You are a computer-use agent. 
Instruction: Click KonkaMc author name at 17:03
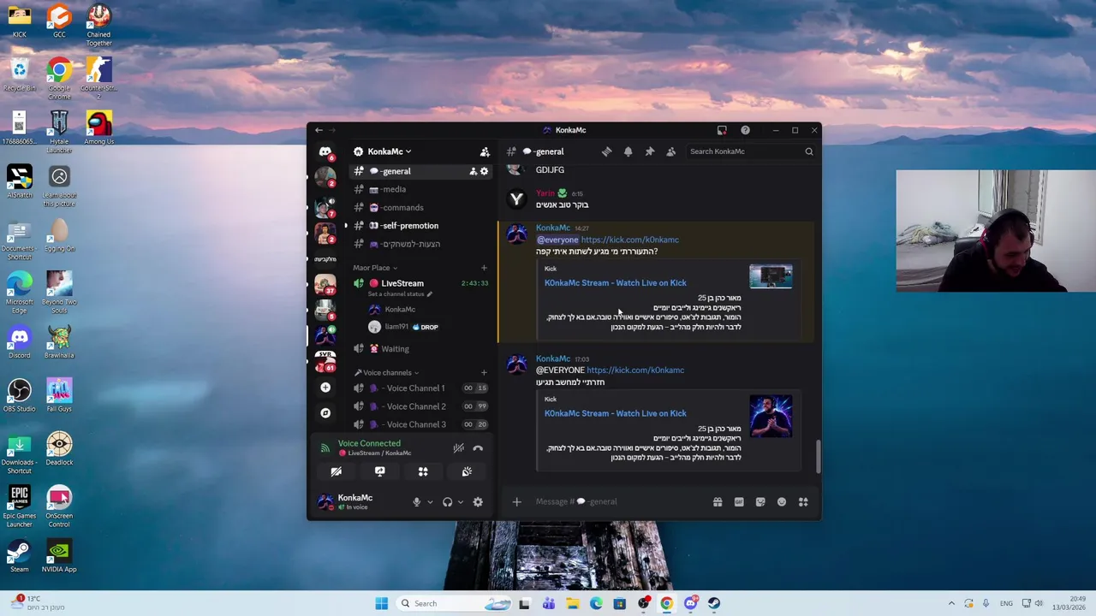click(552, 358)
